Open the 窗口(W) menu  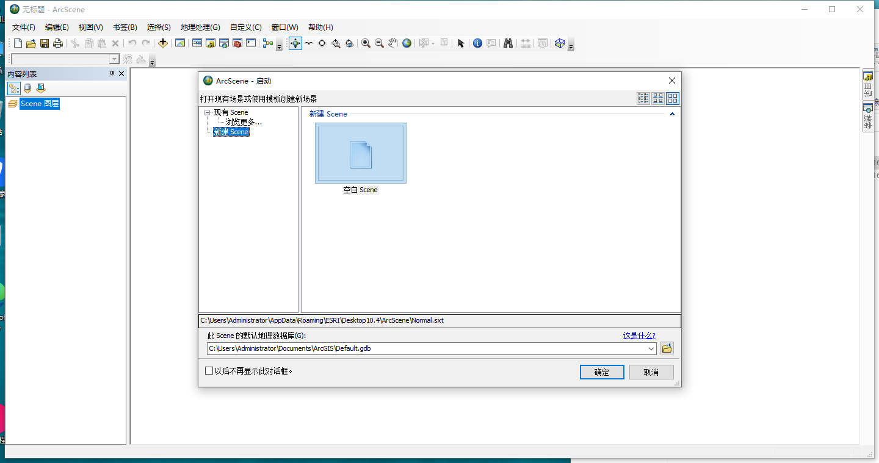click(x=285, y=27)
